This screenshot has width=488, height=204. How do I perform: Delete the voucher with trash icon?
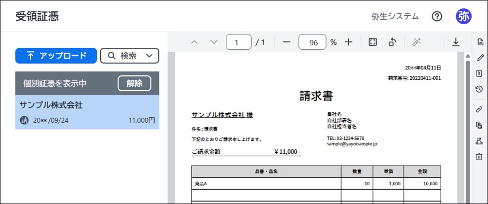[x=479, y=157]
